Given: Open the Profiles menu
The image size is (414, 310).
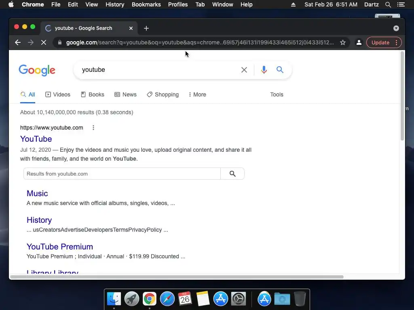Looking at the screenshot, I should tap(178, 4).
